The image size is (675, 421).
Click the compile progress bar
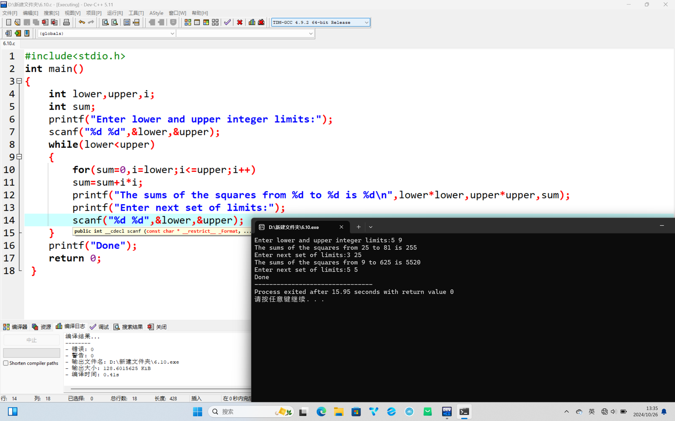(x=32, y=353)
